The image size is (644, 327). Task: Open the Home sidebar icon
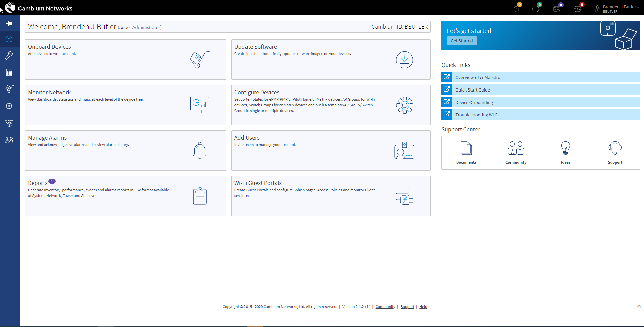click(9, 39)
